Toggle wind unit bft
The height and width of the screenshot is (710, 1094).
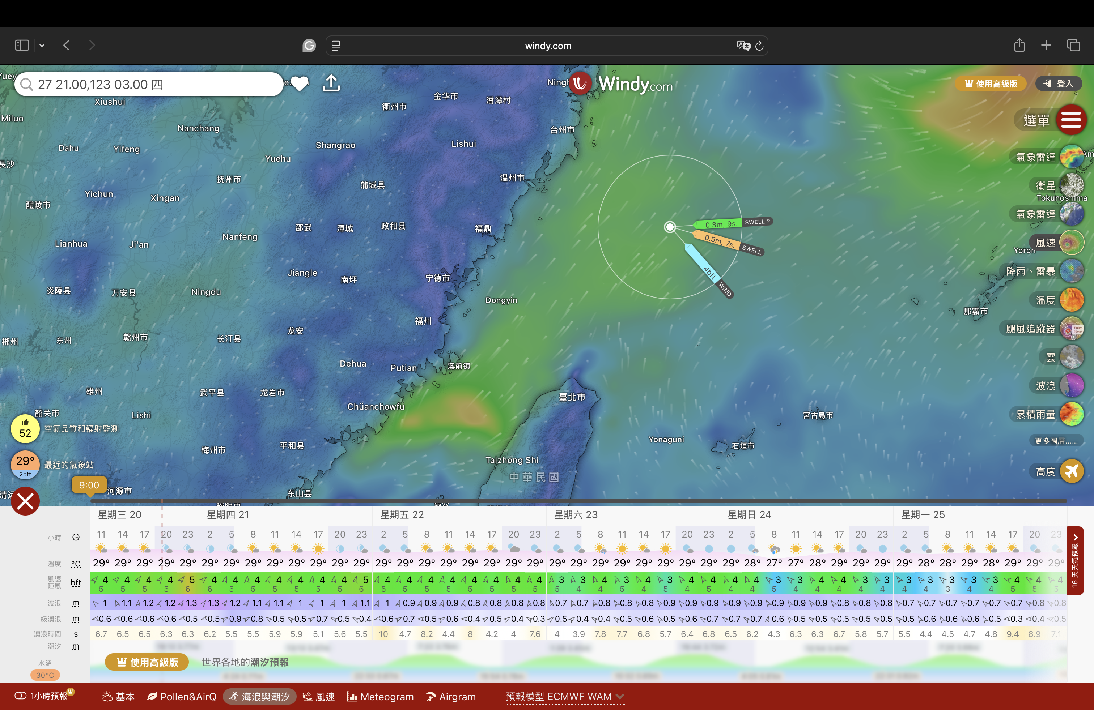76,583
